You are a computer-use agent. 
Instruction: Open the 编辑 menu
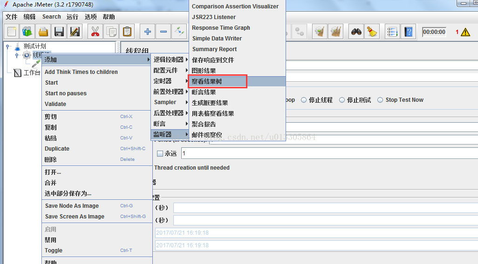tap(29, 17)
